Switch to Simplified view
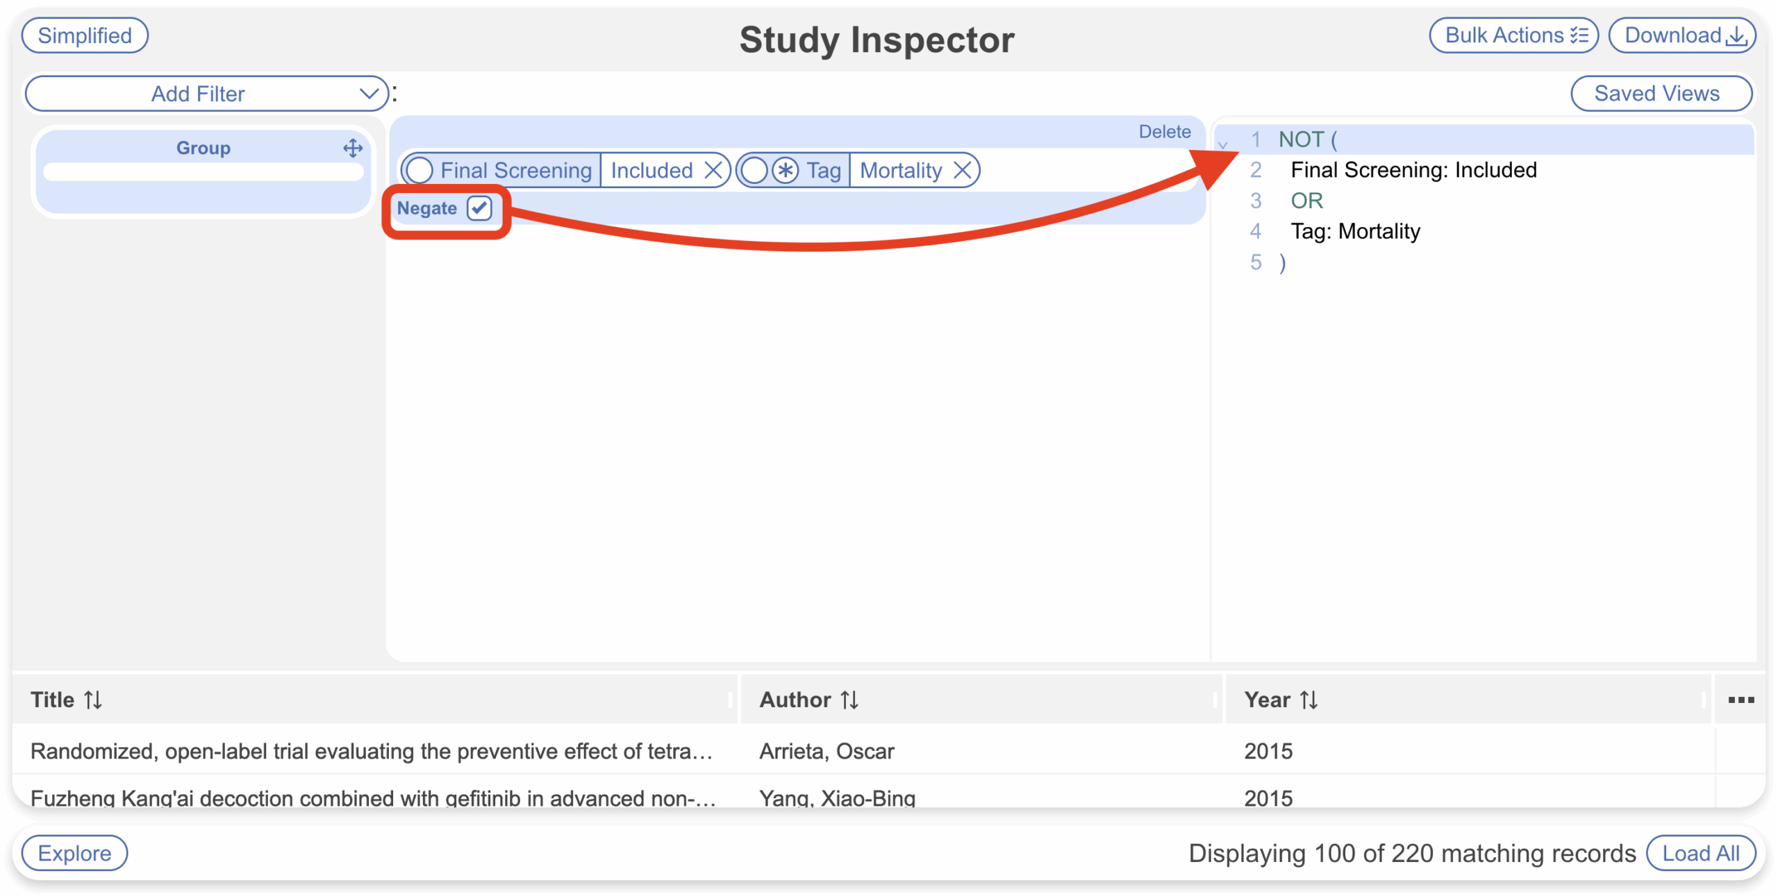Image resolution: width=1778 pixels, height=896 pixels. click(x=85, y=35)
